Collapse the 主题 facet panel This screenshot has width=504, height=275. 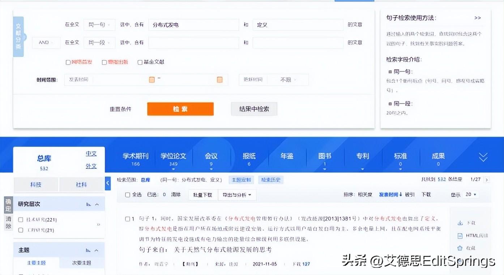[x=97, y=250]
